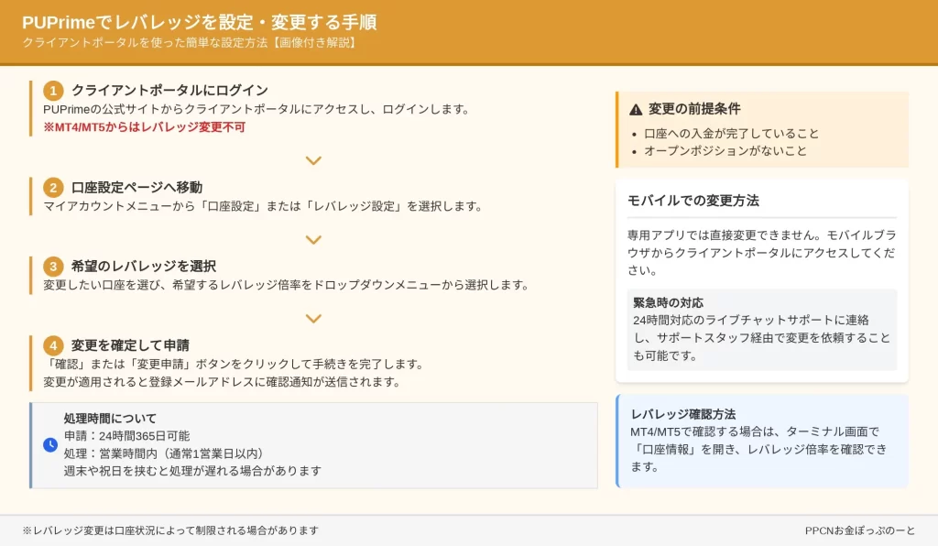Select the heading 緊急時の対応
Image resolution: width=938 pixels, height=546 pixels.
(668, 302)
